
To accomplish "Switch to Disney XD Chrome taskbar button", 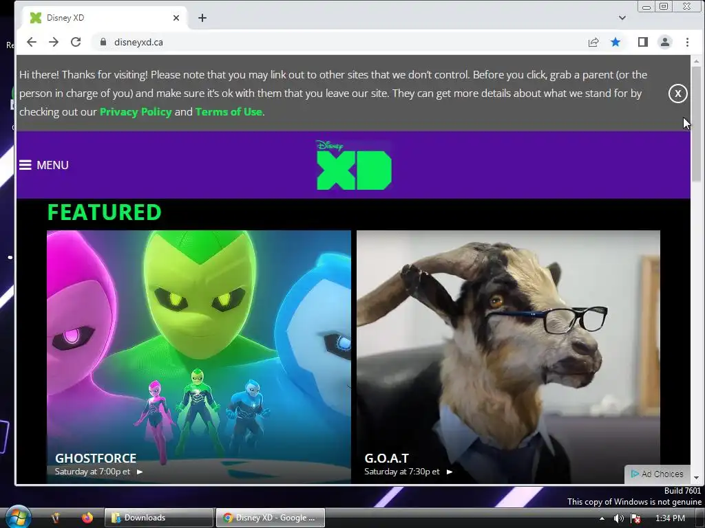I will tap(271, 518).
